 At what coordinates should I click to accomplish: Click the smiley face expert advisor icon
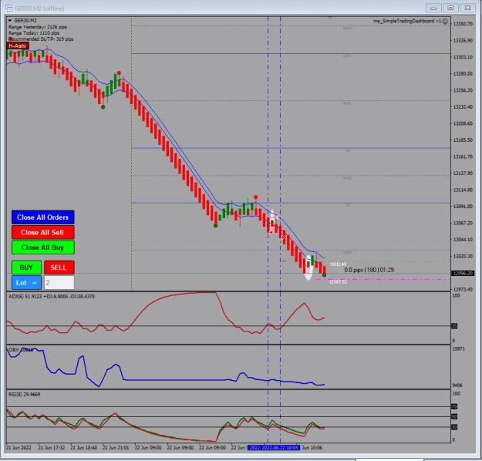click(445, 22)
